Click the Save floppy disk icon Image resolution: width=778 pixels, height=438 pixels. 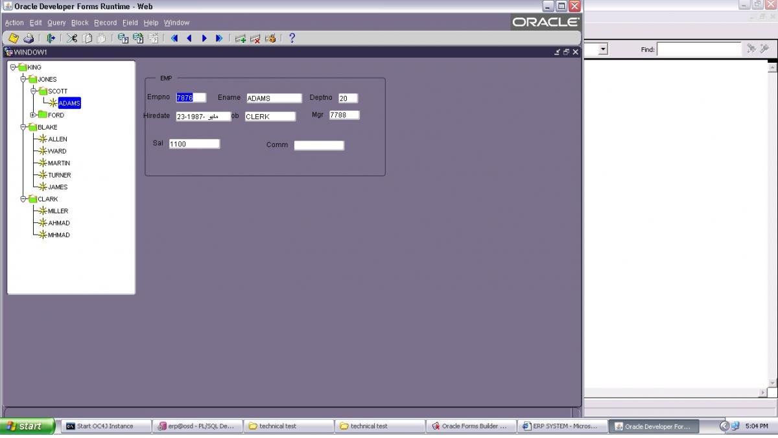coord(14,38)
